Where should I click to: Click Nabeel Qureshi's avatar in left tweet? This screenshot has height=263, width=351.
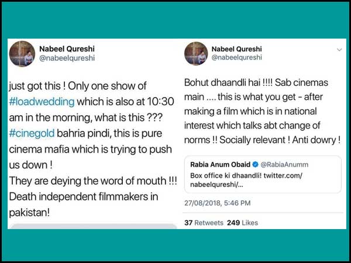click(x=23, y=53)
